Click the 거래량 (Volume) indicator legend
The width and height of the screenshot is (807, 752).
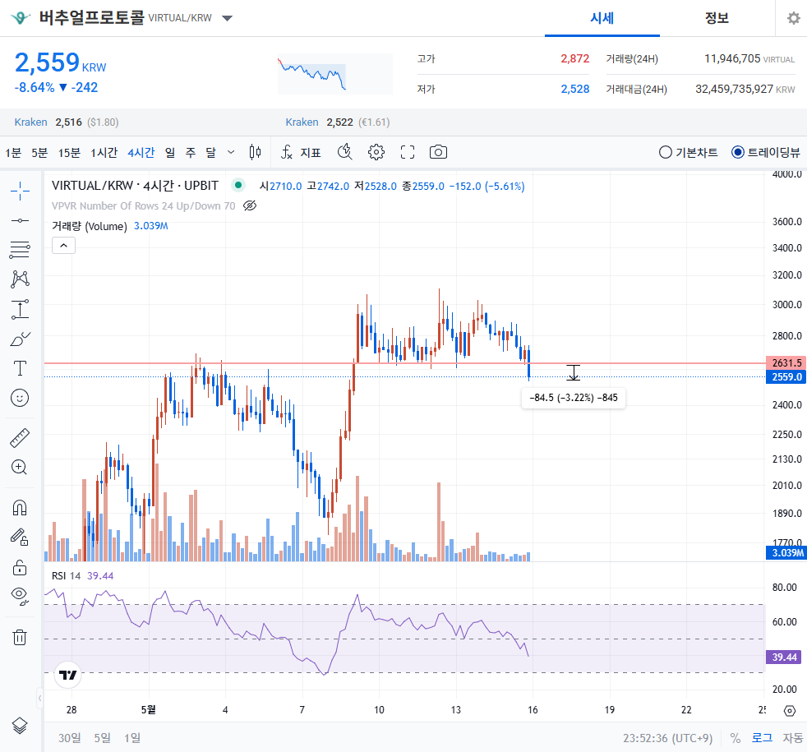click(x=89, y=227)
